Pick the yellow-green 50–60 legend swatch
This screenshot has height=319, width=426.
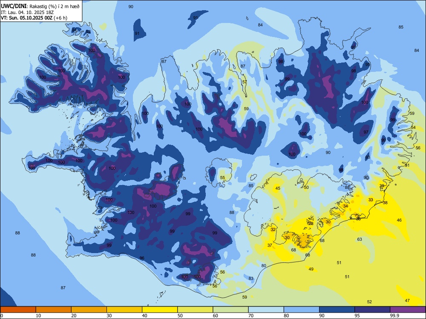195,310
